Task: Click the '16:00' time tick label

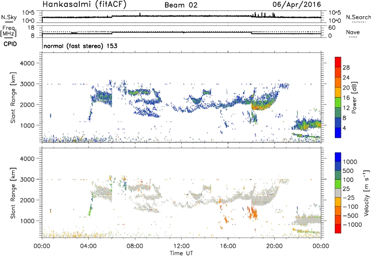Action: click(x=228, y=246)
